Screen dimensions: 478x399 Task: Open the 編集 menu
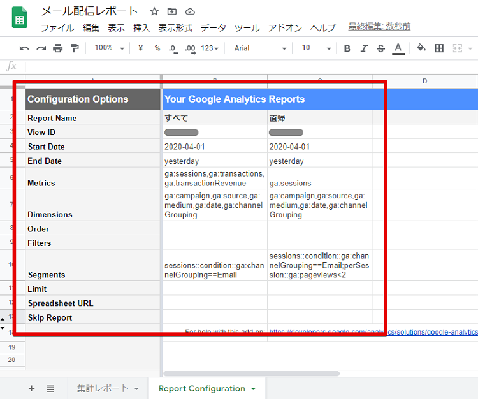[x=91, y=28]
